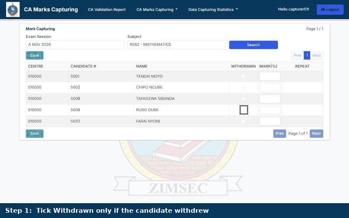
Task: Click the ZIMSEC crest logo in navbar
Action: 13,10
